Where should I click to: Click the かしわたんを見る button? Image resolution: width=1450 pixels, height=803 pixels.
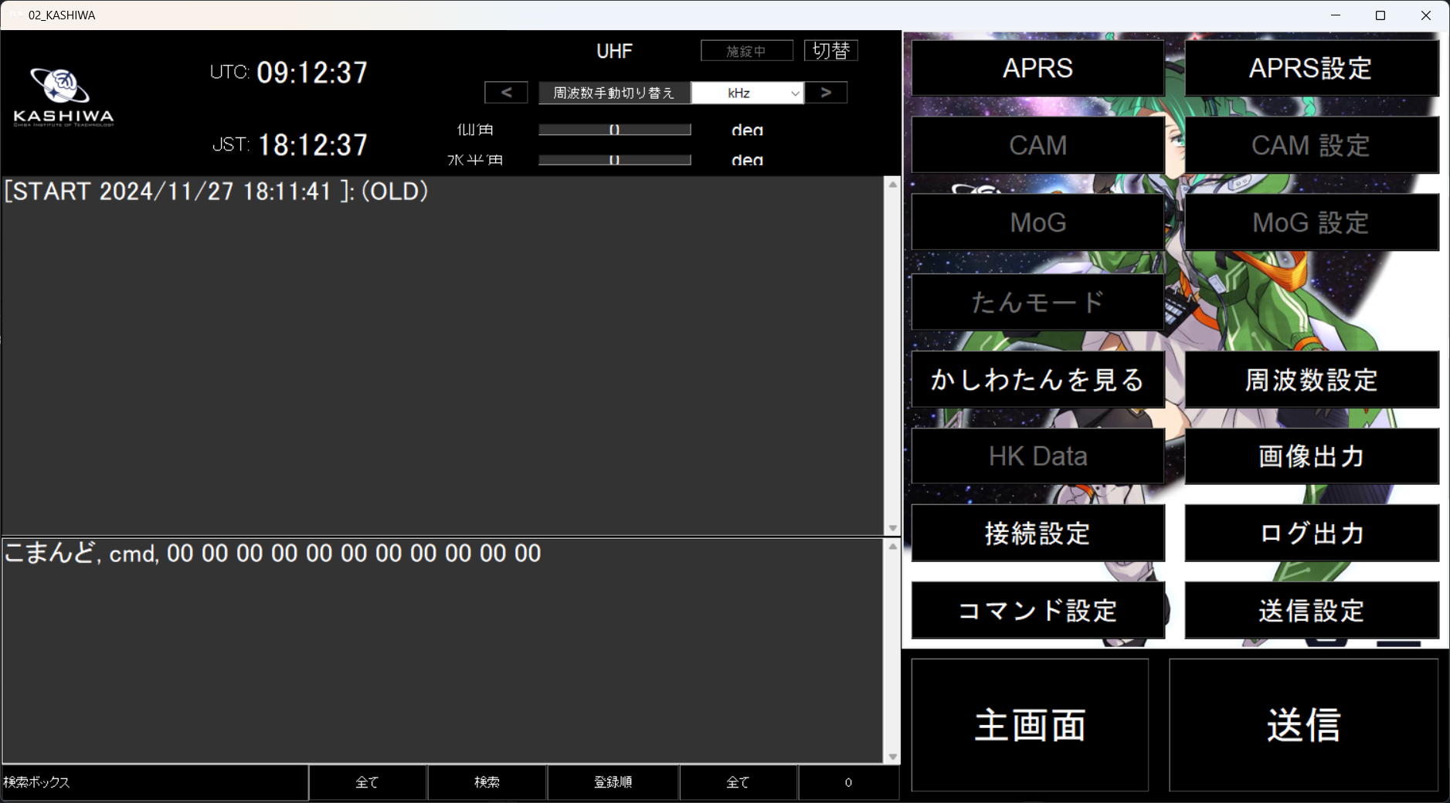pos(1037,379)
